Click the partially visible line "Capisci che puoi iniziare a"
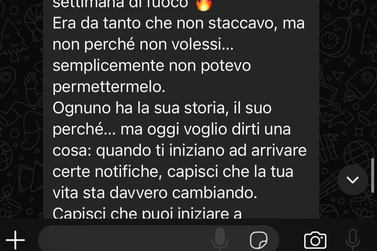The image size is (377, 251). (x=147, y=213)
